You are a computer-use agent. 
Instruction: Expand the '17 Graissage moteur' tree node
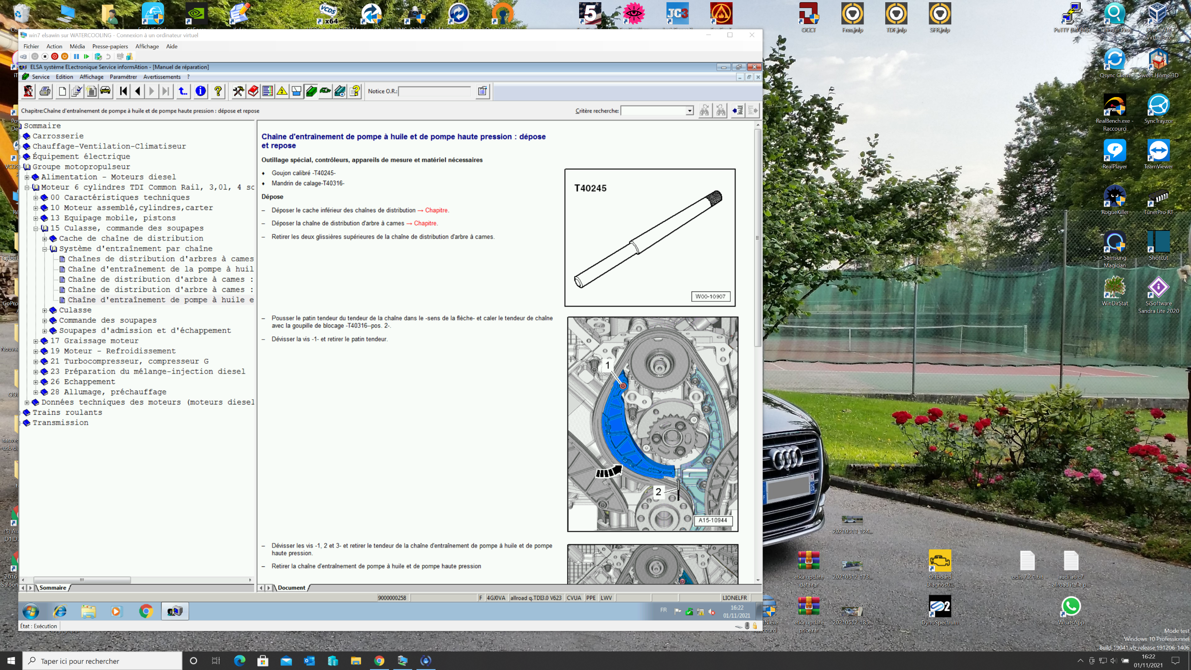35,341
